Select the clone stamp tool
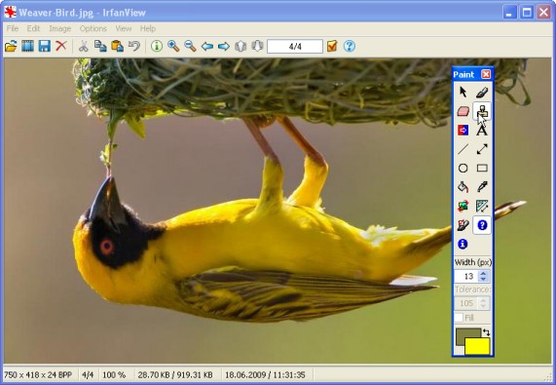556x385 pixels. click(x=482, y=111)
